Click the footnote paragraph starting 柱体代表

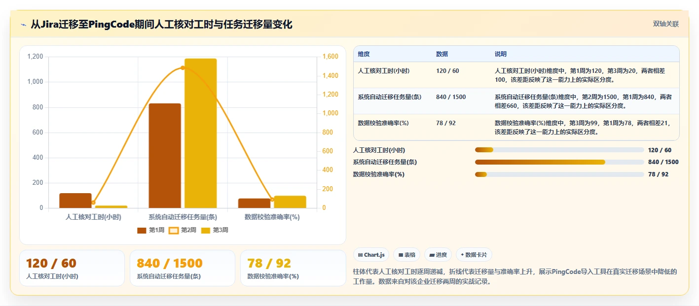[515, 276]
